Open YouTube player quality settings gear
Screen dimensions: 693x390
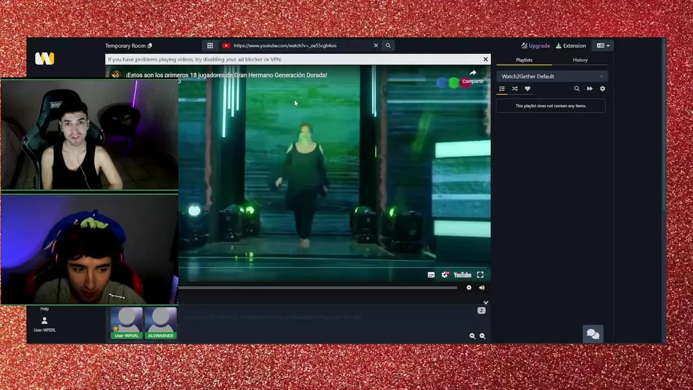point(445,275)
